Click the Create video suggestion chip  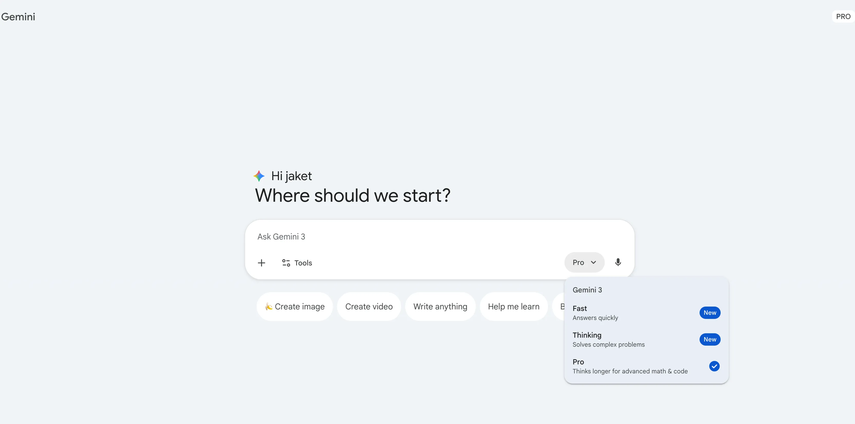[x=369, y=307]
